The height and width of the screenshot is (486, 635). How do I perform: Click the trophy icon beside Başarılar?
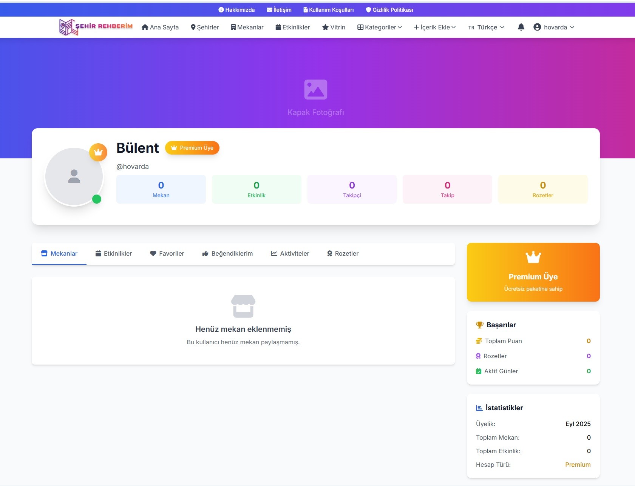tap(479, 325)
